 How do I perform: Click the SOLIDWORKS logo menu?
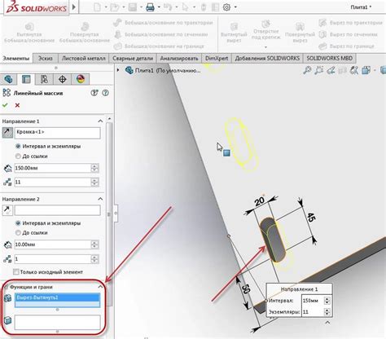click(37, 7)
